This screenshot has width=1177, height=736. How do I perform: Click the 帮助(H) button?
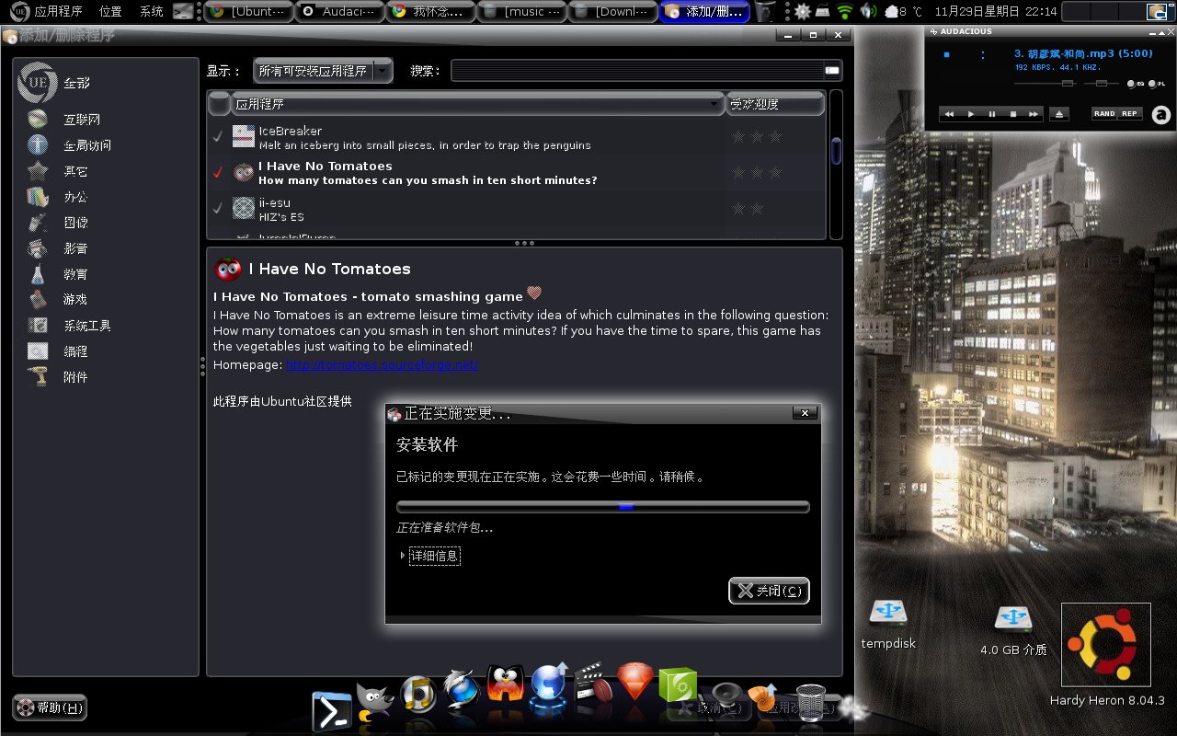(50, 707)
